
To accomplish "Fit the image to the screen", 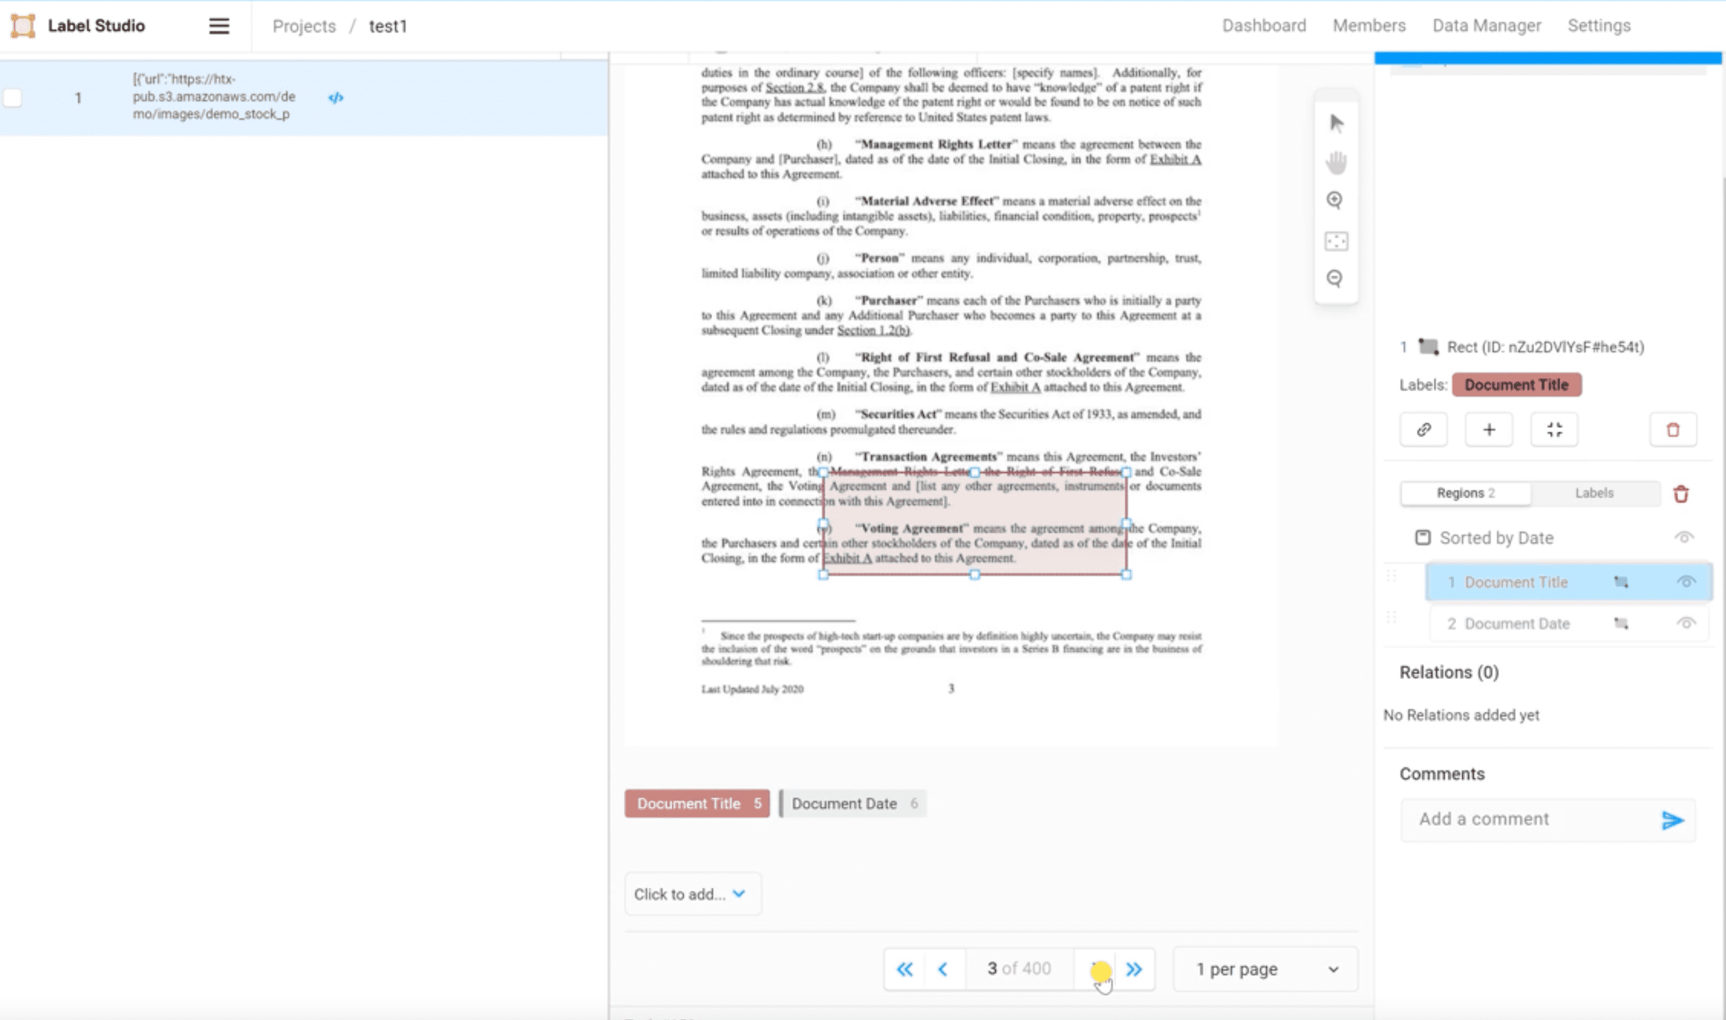I will tap(1335, 240).
